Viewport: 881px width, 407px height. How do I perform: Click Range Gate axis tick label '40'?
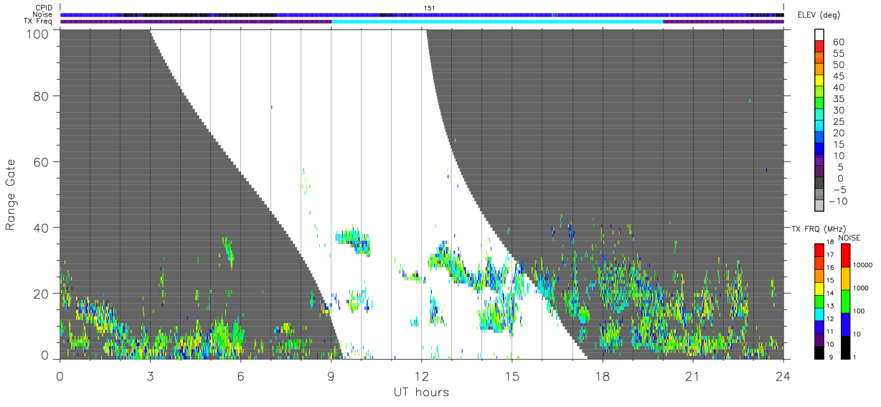(41, 228)
